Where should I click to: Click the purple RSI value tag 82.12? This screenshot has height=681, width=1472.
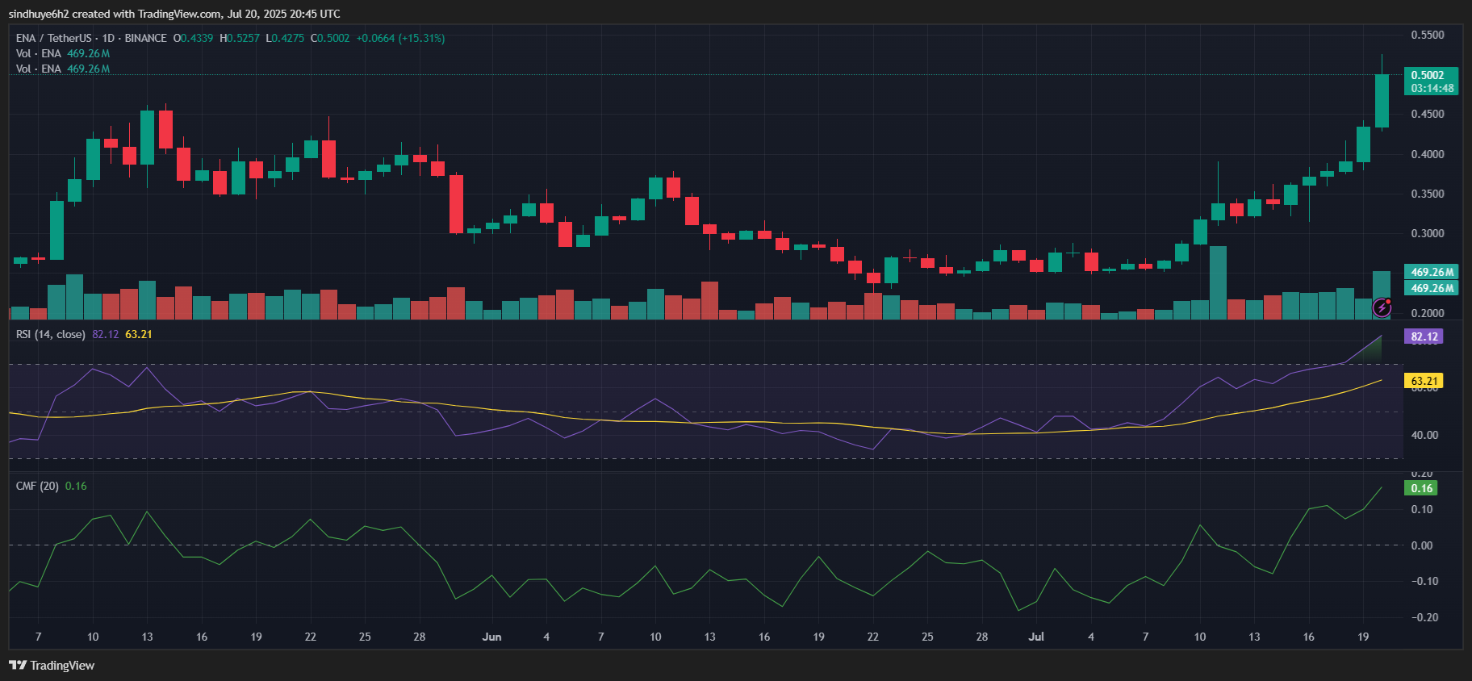(x=1424, y=336)
